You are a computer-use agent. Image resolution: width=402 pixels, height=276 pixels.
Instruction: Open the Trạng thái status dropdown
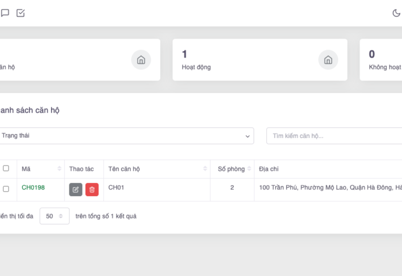tap(126, 136)
